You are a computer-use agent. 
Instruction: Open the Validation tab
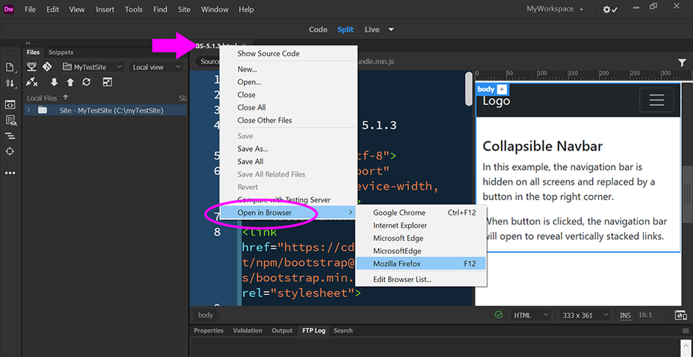[247, 331]
